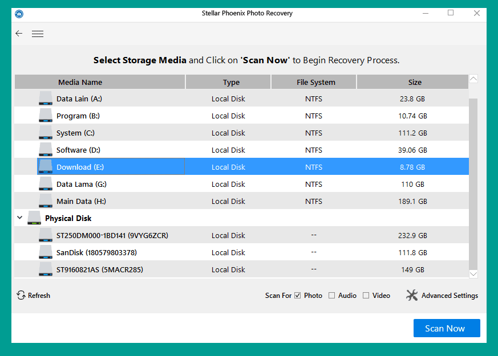This screenshot has height=356, width=498.
Task: Select the Data Lain (A:) drive
Action: pos(79,99)
